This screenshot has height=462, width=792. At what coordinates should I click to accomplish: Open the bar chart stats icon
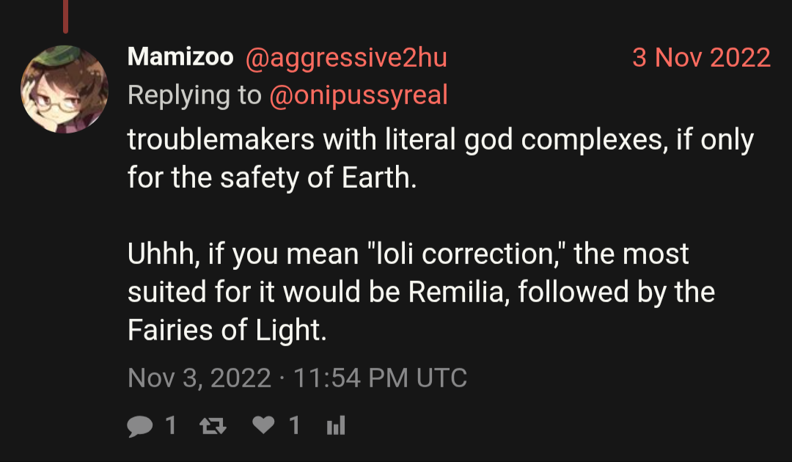[336, 425]
